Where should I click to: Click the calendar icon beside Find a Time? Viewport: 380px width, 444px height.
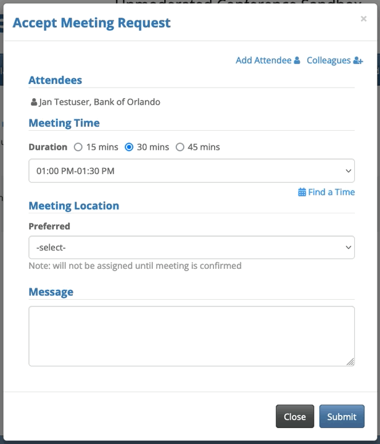pos(302,192)
